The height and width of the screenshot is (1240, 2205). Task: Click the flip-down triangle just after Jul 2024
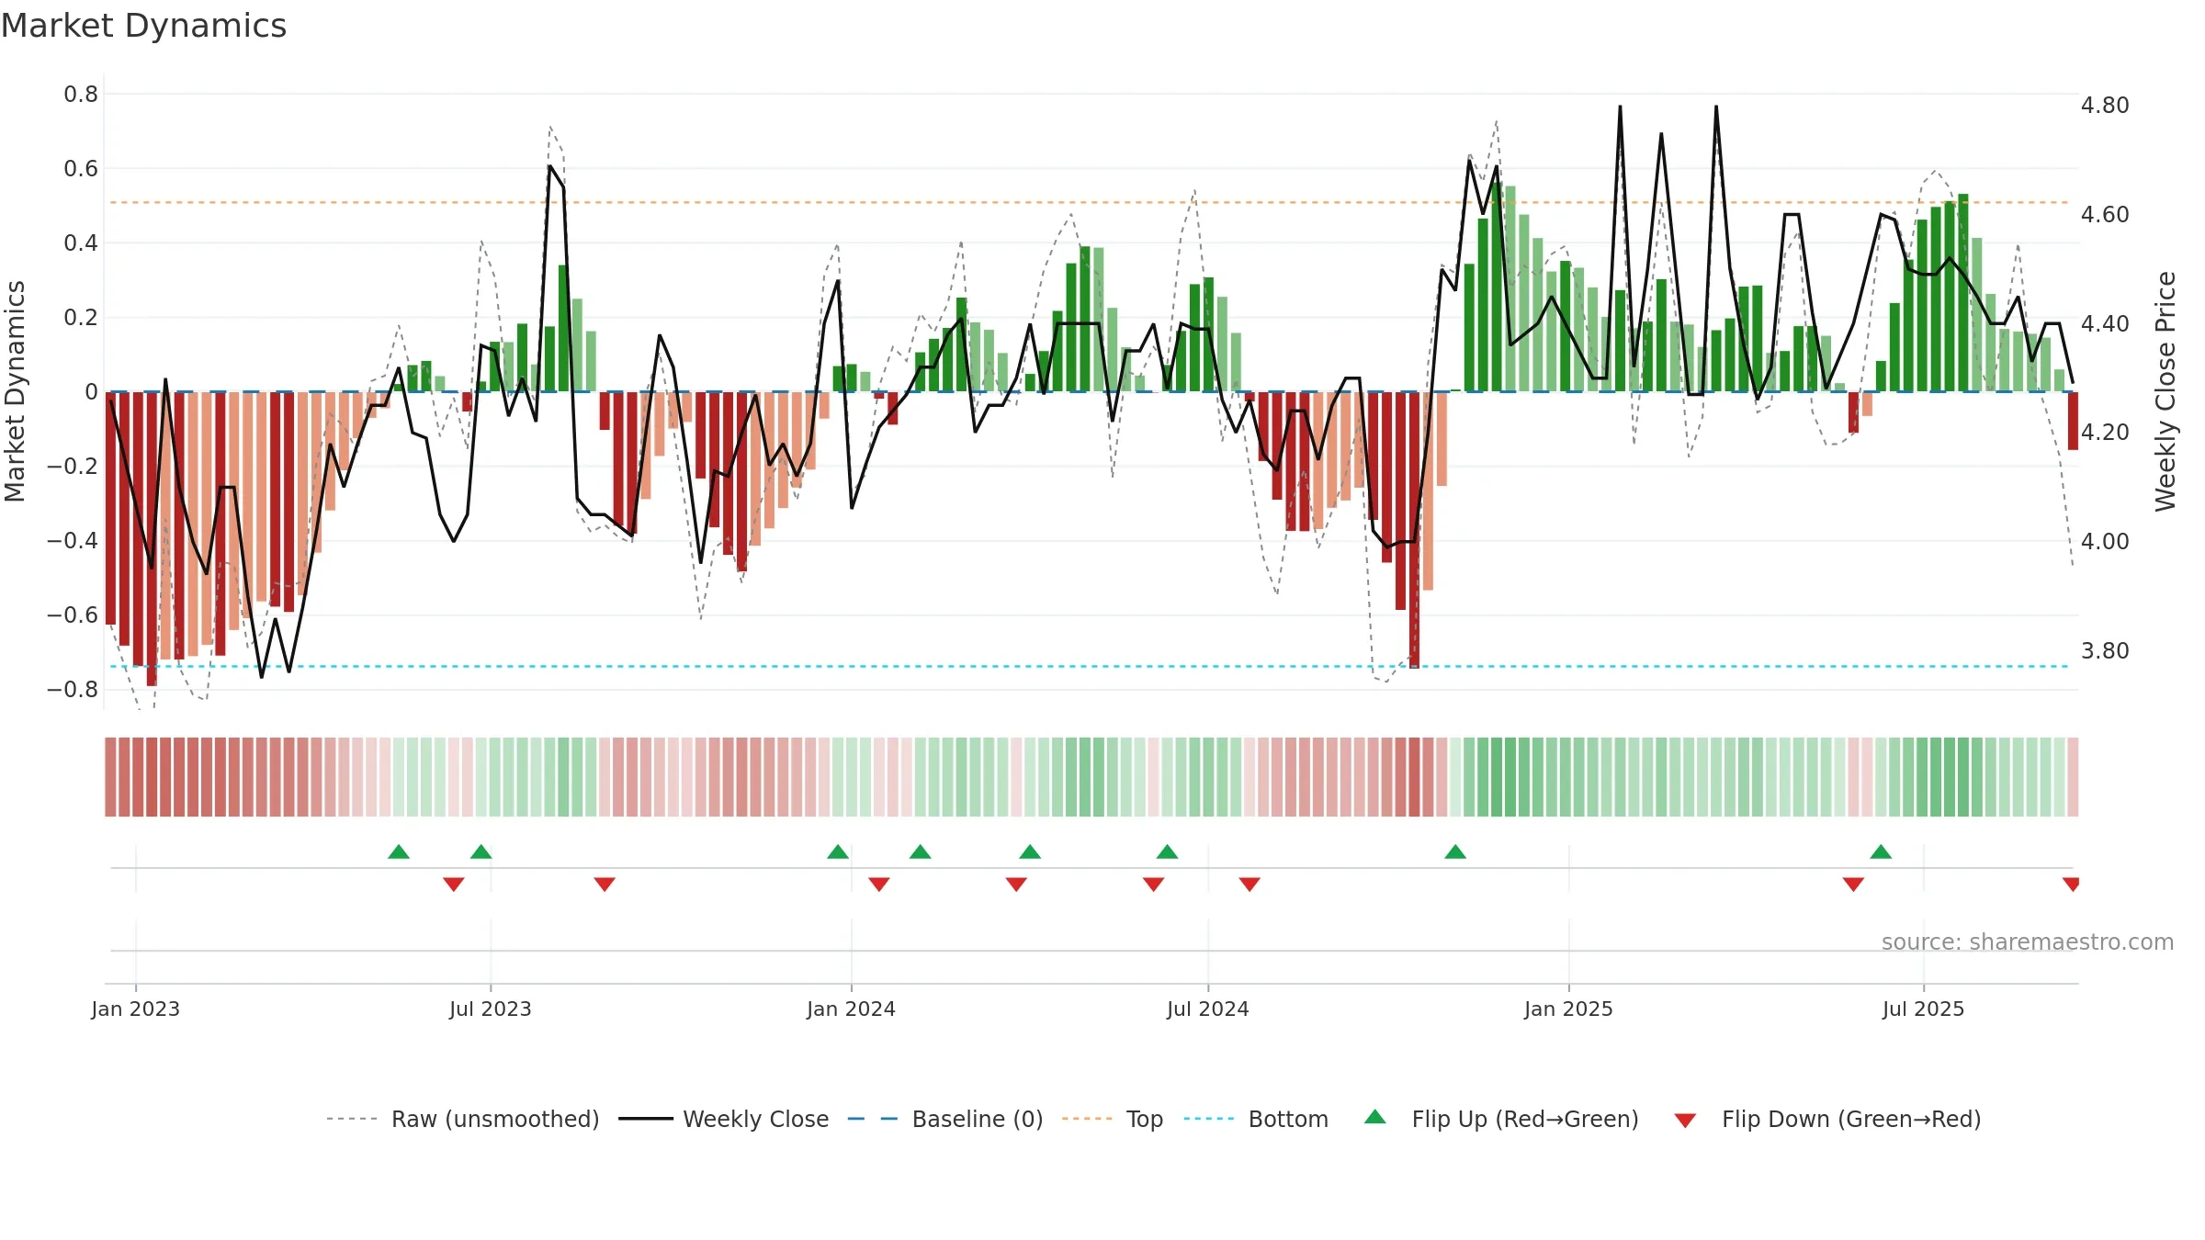(x=1249, y=884)
